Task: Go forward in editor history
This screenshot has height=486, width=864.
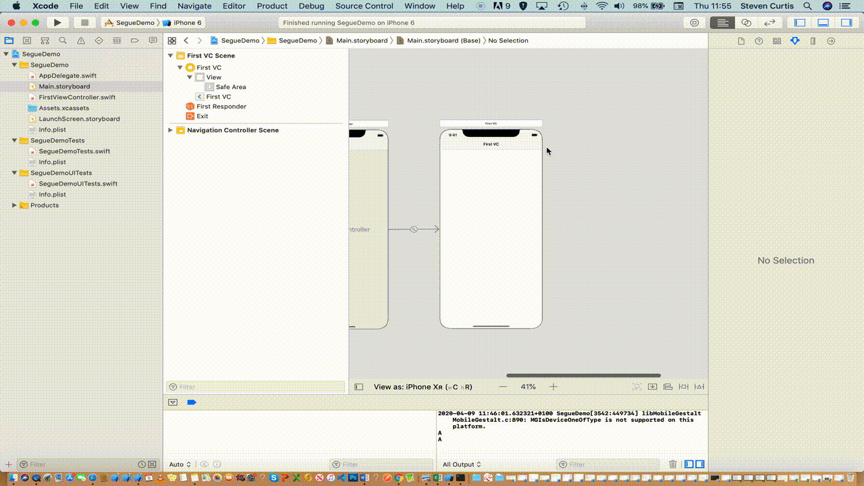Action: pyautogui.click(x=199, y=40)
